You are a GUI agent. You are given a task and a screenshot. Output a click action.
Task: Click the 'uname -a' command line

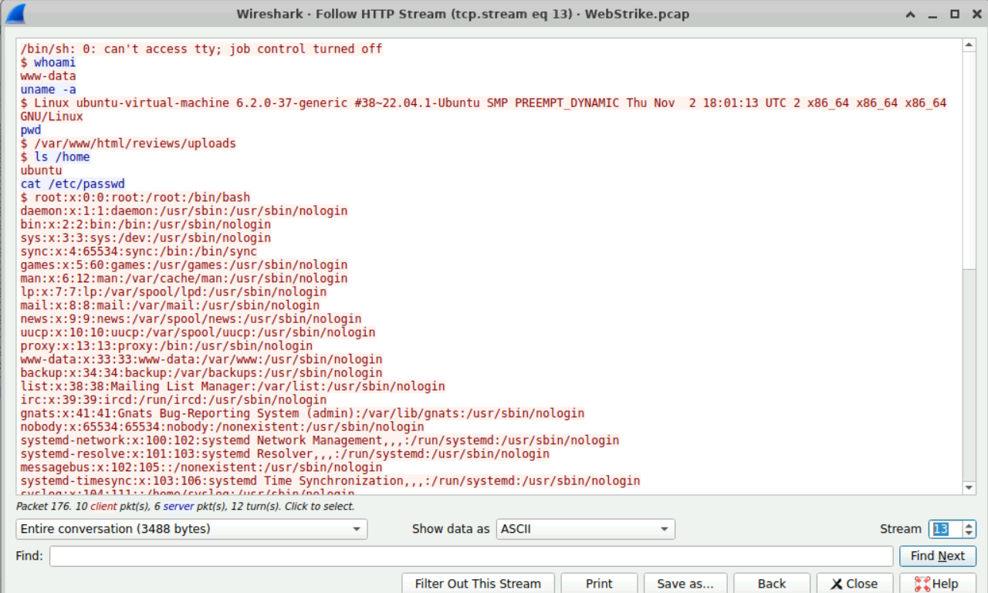tap(49, 89)
